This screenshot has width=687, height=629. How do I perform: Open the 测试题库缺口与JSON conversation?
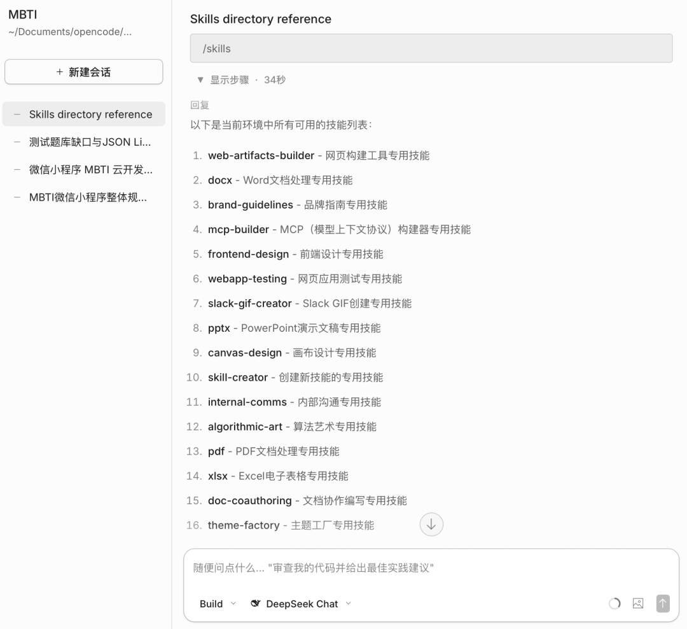tap(89, 142)
